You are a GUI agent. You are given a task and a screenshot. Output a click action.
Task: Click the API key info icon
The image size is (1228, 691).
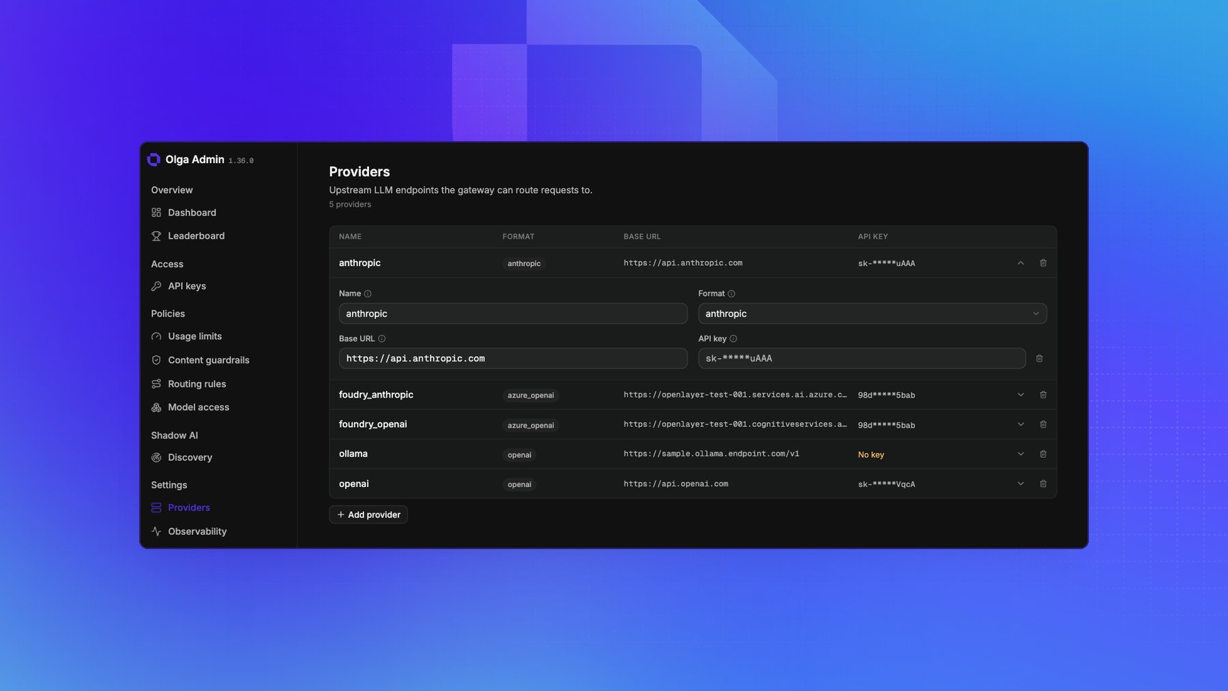pos(733,339)
